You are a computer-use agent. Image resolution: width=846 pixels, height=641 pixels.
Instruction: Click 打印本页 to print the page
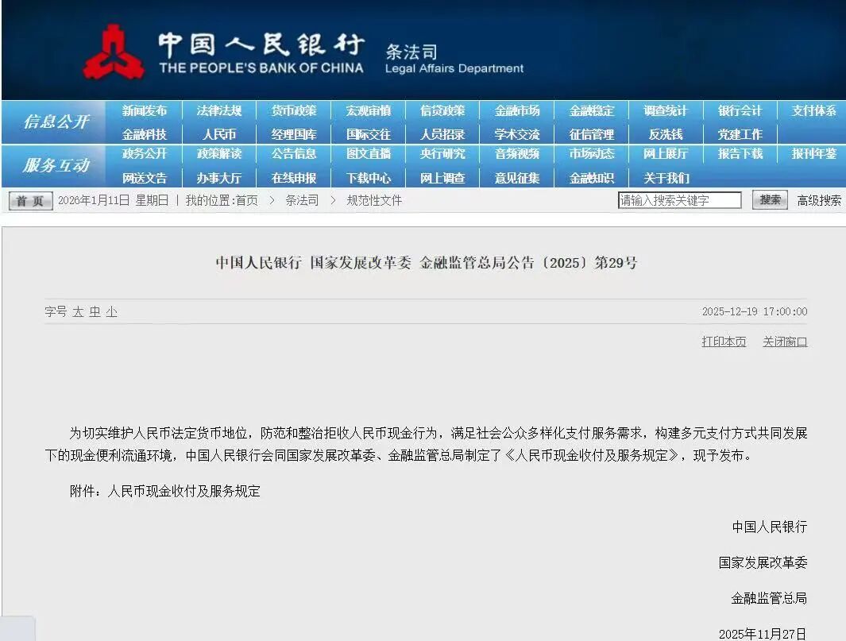point(723,342)
